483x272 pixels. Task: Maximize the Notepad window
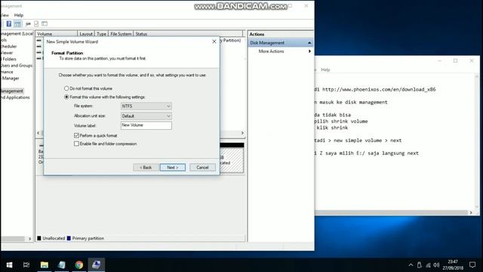coord(455,60)
